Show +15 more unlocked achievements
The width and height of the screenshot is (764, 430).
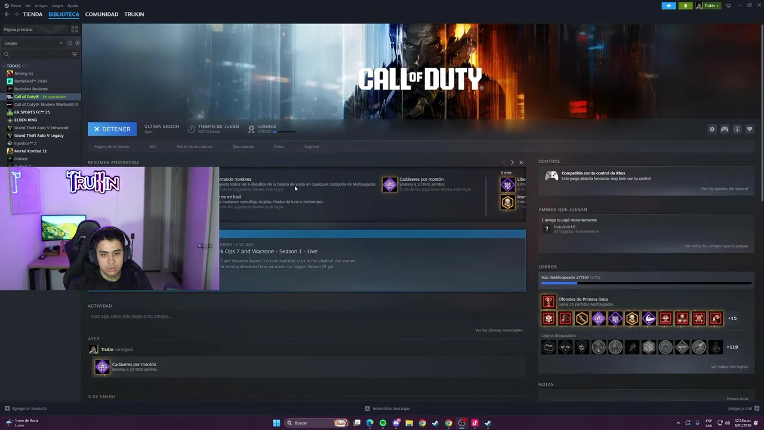click(732, 318)
